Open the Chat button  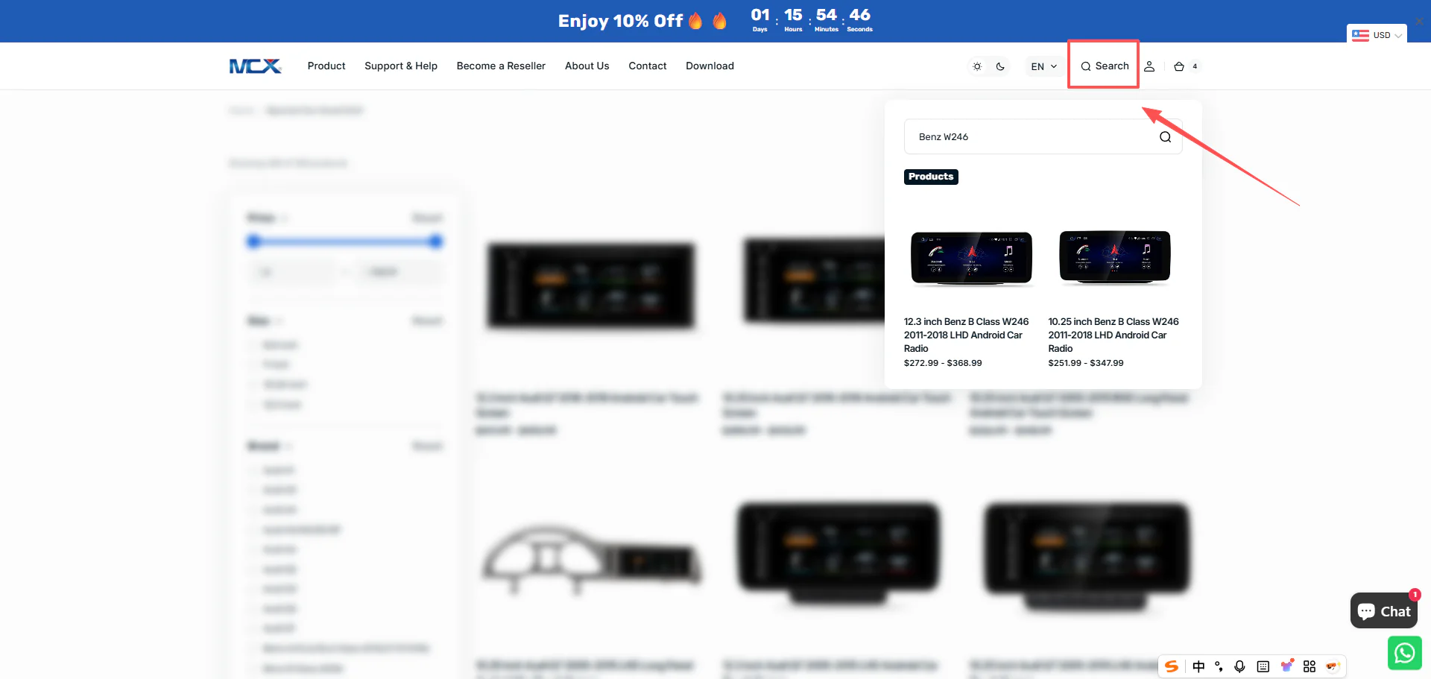[x=1384, y=611]
